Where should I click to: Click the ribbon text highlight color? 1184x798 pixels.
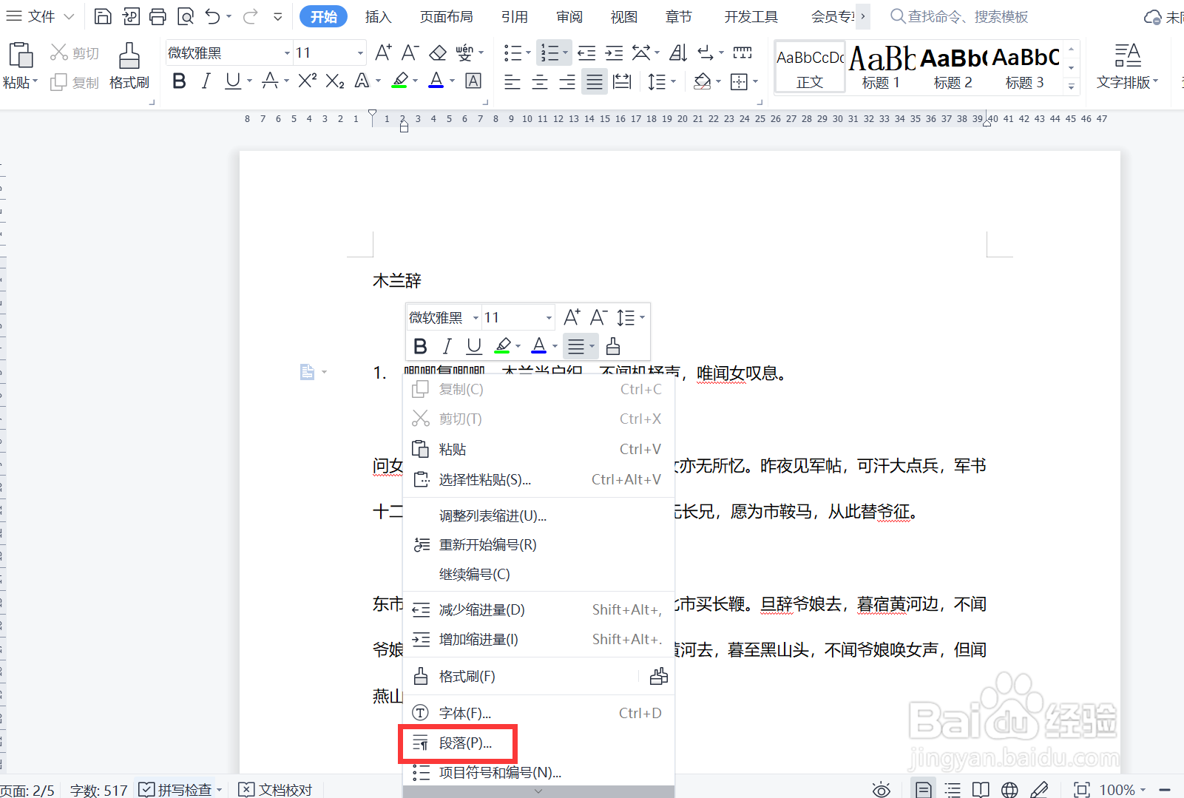pos(400,81)
